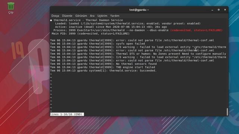Open the Ara menu
The width and height of the screenshot is (239, 134).
[92, 16]
